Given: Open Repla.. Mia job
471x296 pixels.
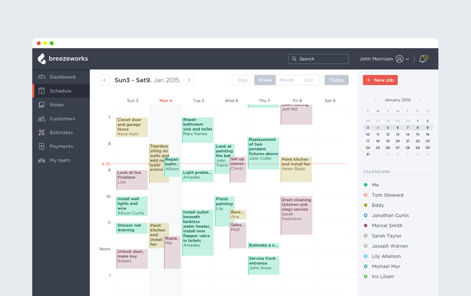Looking at the screenshot, I should point(173,252).
